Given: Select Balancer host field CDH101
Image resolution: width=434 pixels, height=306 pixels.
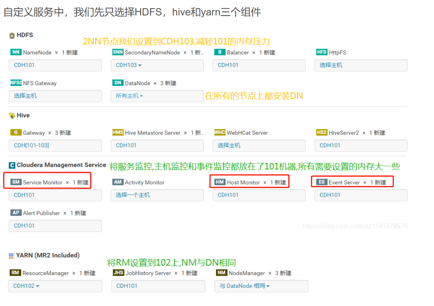Looking at the screenshot, I should [259, 65].
